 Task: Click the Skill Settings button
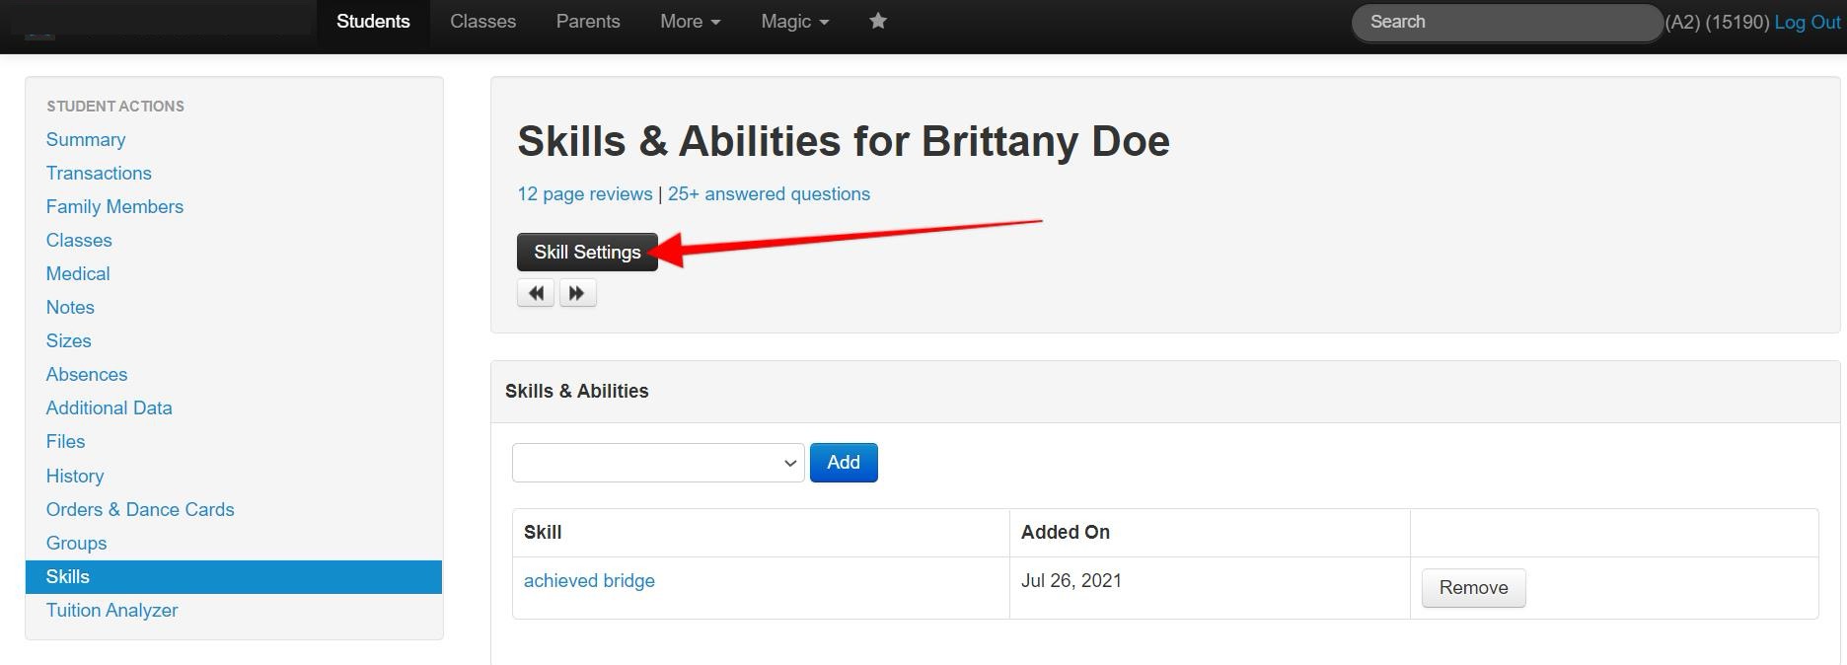[587, 253]
